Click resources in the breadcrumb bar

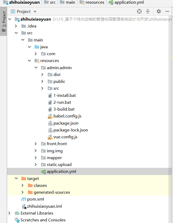coord(95,2)
